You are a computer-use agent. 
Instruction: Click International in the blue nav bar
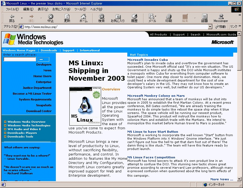pyautogui.click(x=90, y=50)
